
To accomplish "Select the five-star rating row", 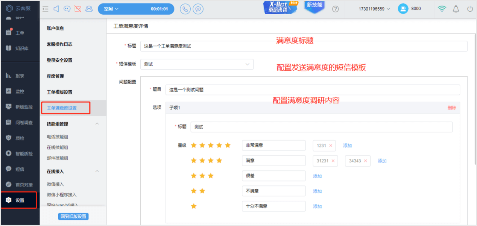I will point(211,145).
